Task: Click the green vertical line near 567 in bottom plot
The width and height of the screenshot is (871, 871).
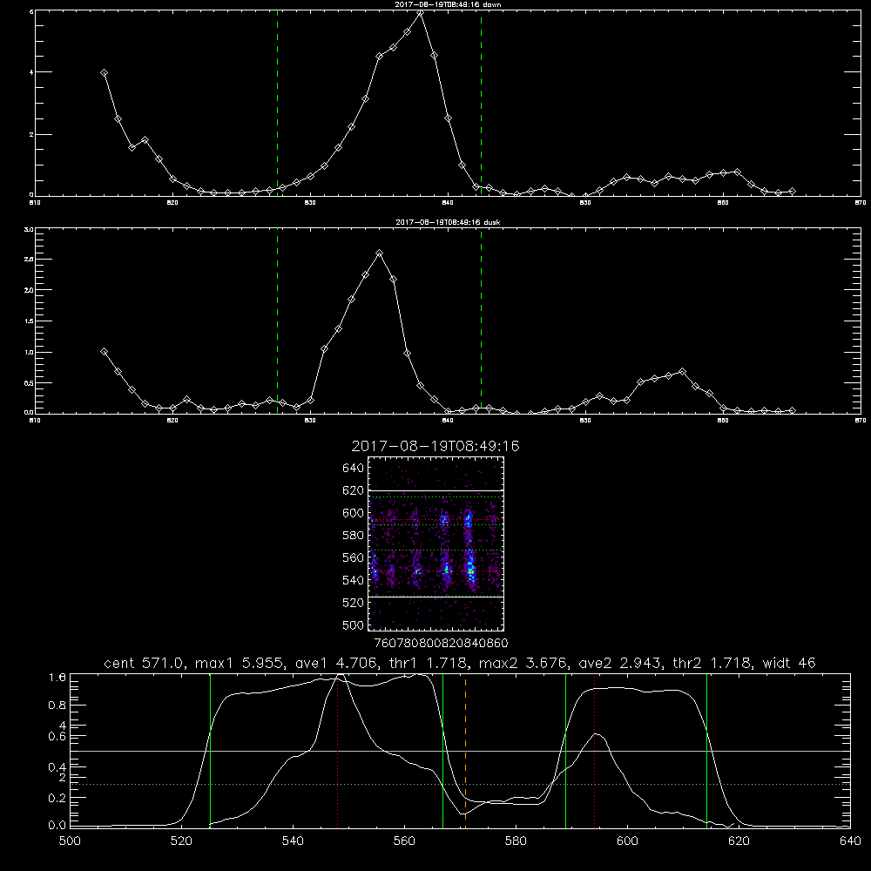Action: click(x=442, y=750)
